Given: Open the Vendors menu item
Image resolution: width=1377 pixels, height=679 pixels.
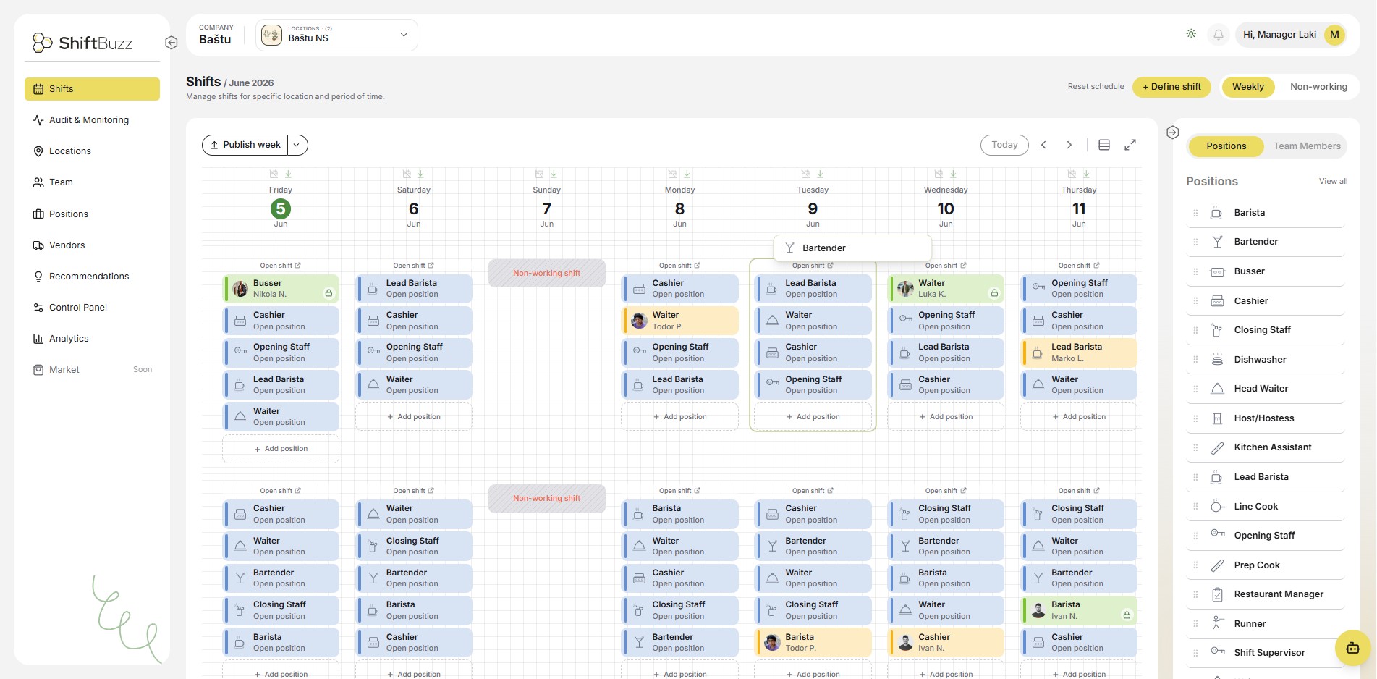Looking at the screenshot, I should (x=92, y=245).
